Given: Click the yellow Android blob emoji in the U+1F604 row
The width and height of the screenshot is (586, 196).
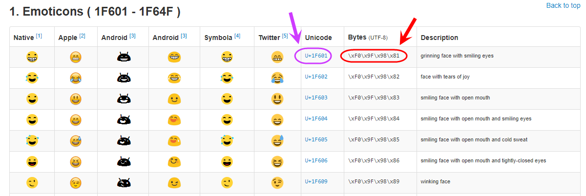Looking at the screenshot, I should [174, 119].
